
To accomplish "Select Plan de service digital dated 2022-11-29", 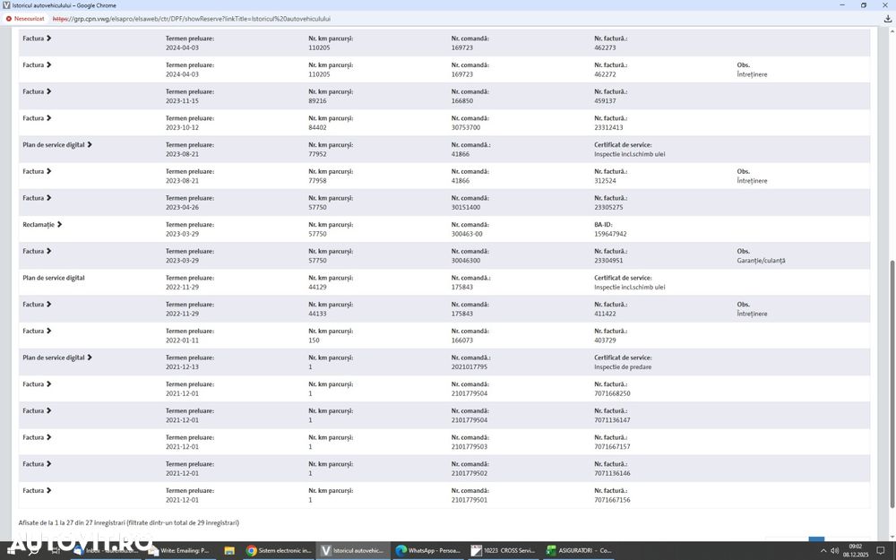I will 54,279.
